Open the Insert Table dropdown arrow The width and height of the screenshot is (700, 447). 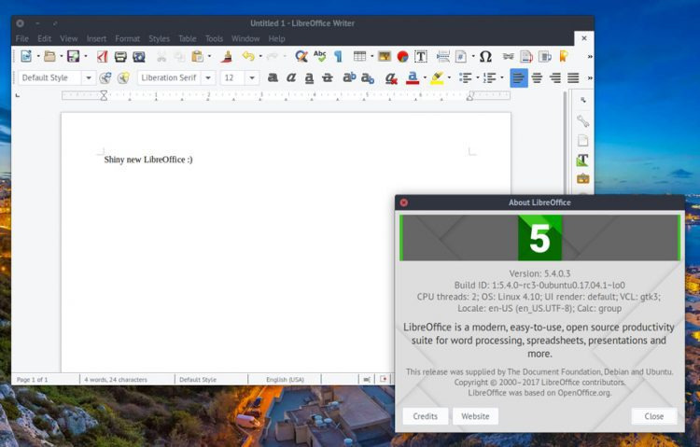[371, 56]
